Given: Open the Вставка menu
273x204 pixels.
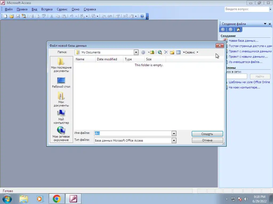Looking at the screenshot, I should [x=47, y=9].
